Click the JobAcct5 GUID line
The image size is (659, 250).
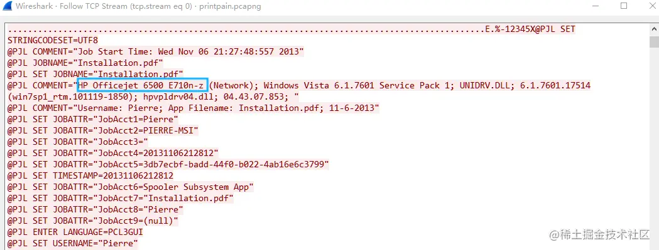pyautogui.click(x=168, y=164)
